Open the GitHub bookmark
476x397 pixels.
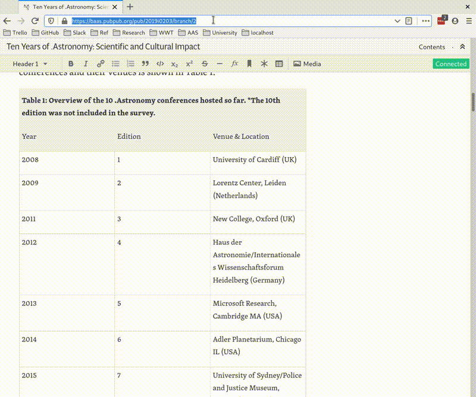point(45,33)
